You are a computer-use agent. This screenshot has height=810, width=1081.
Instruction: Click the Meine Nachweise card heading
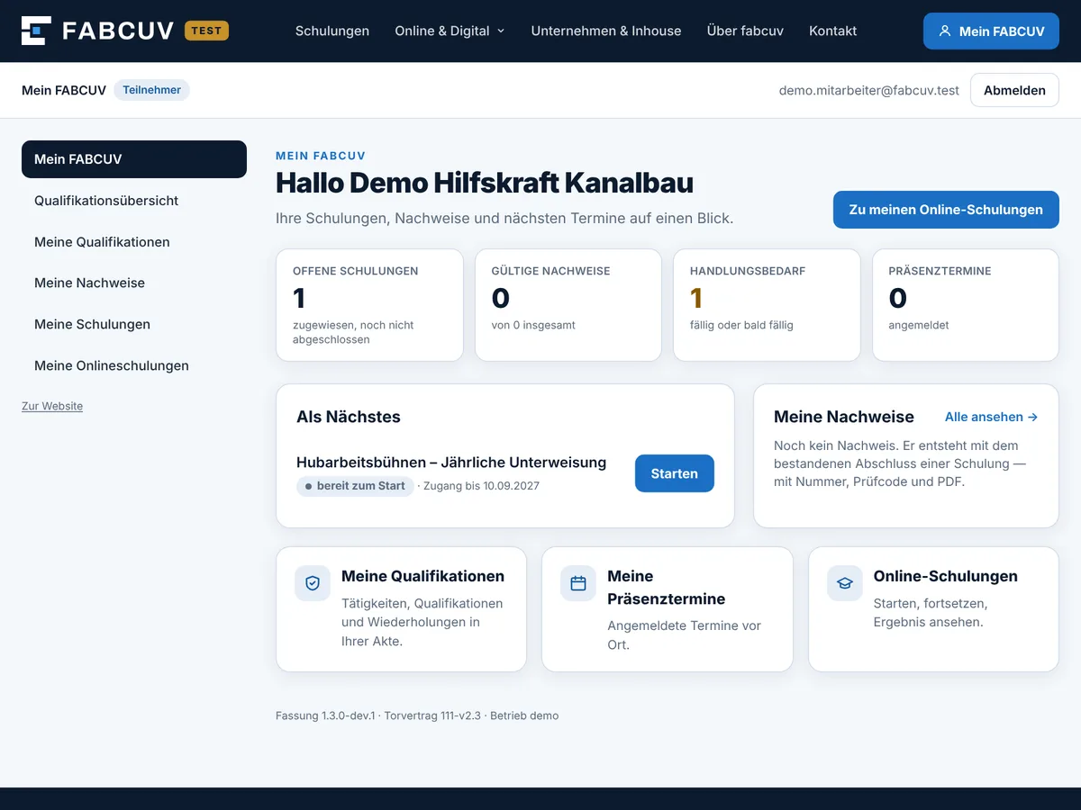(844, 417)
